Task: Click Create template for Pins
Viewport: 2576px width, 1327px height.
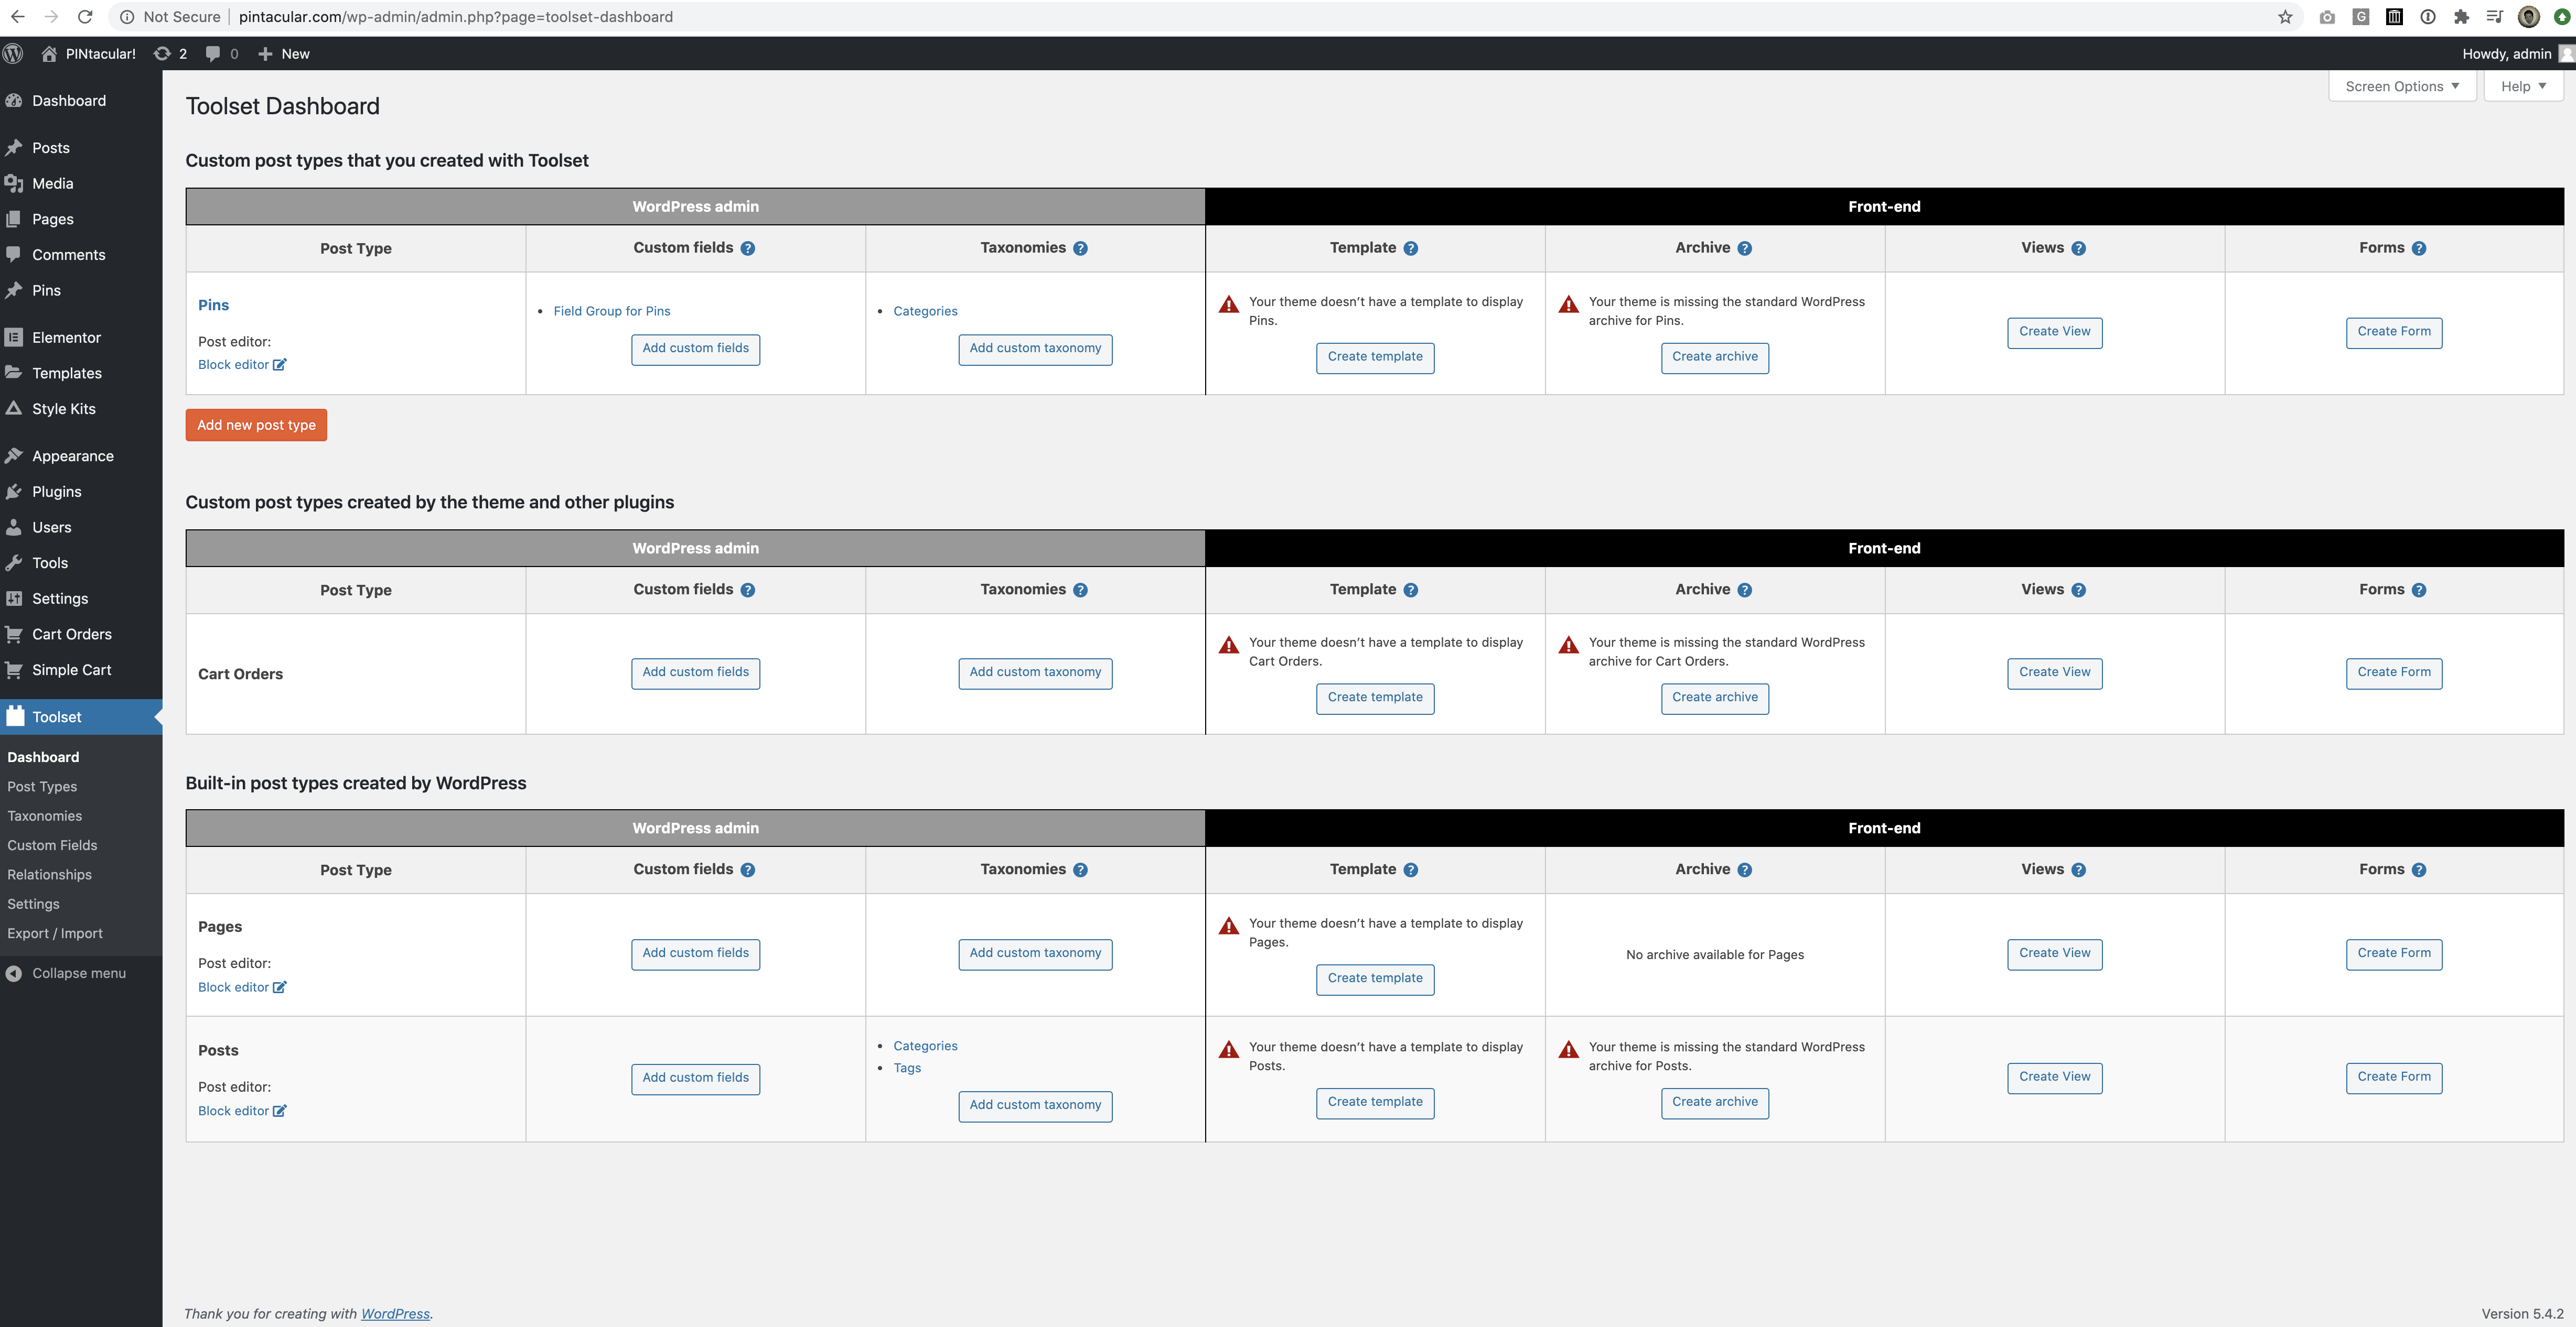Action: 1375,358
